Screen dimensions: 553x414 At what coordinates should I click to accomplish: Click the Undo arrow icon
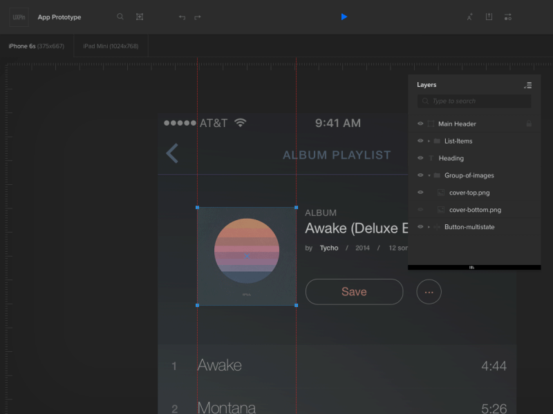pyautogui.click(x=181, y=17)
